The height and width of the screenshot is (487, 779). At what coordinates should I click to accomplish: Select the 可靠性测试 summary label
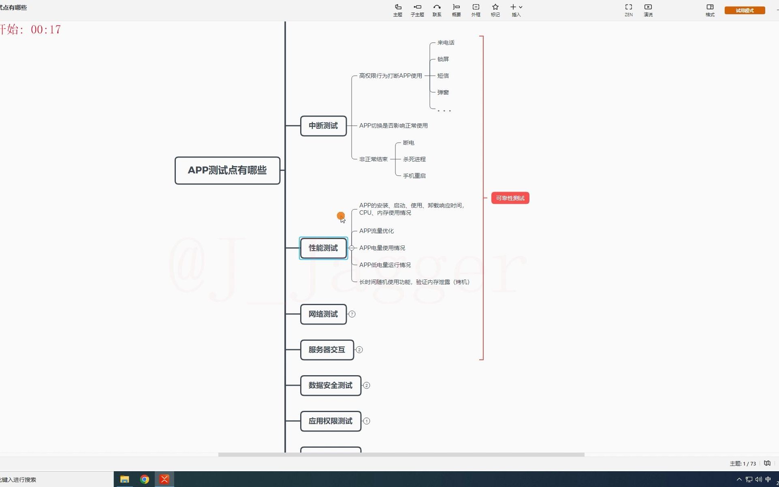510,198
